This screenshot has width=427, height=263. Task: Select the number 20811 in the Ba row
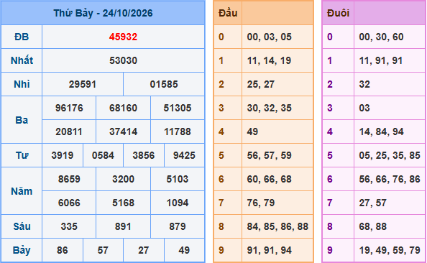(69, 131)
